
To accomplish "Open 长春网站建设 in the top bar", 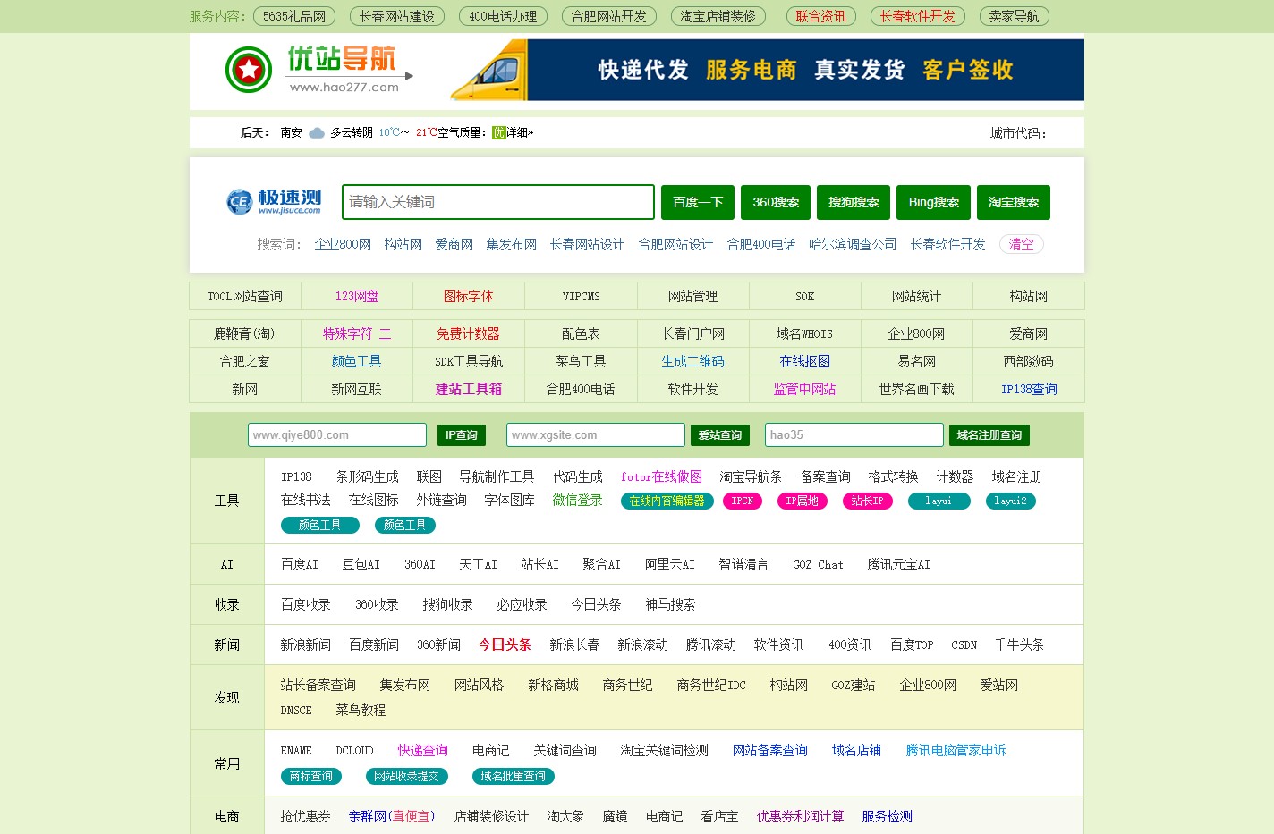I will click(397, 16).
